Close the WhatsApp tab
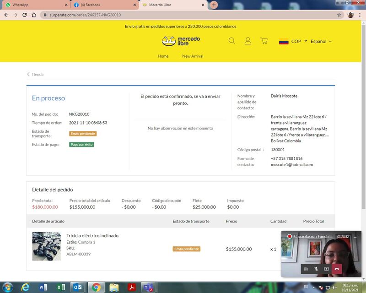The width and height of the screenshot is (366, 293). pos(66,5)
